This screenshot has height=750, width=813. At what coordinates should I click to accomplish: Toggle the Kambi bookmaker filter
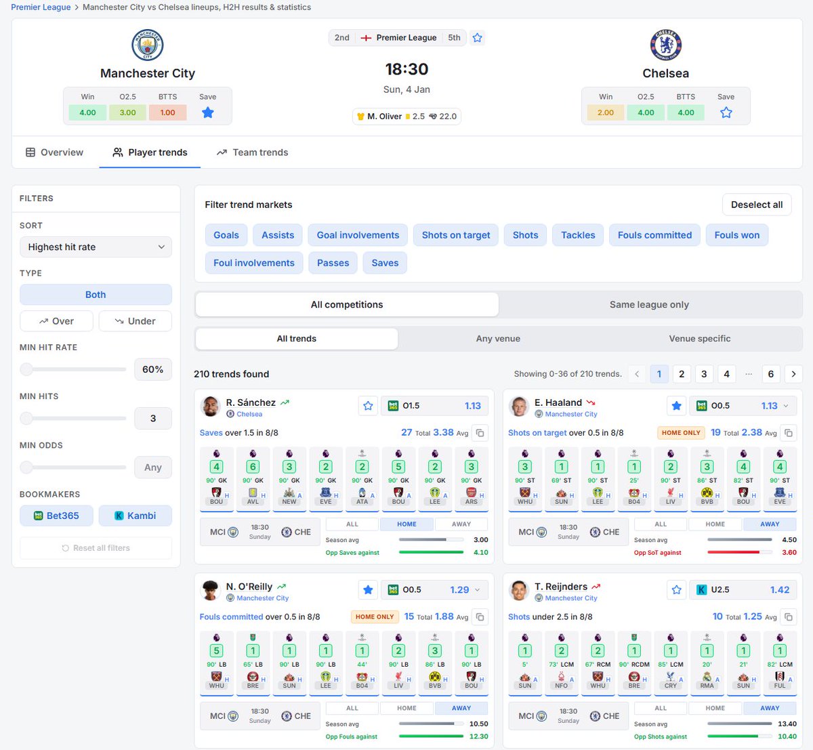tap(135, 516)
